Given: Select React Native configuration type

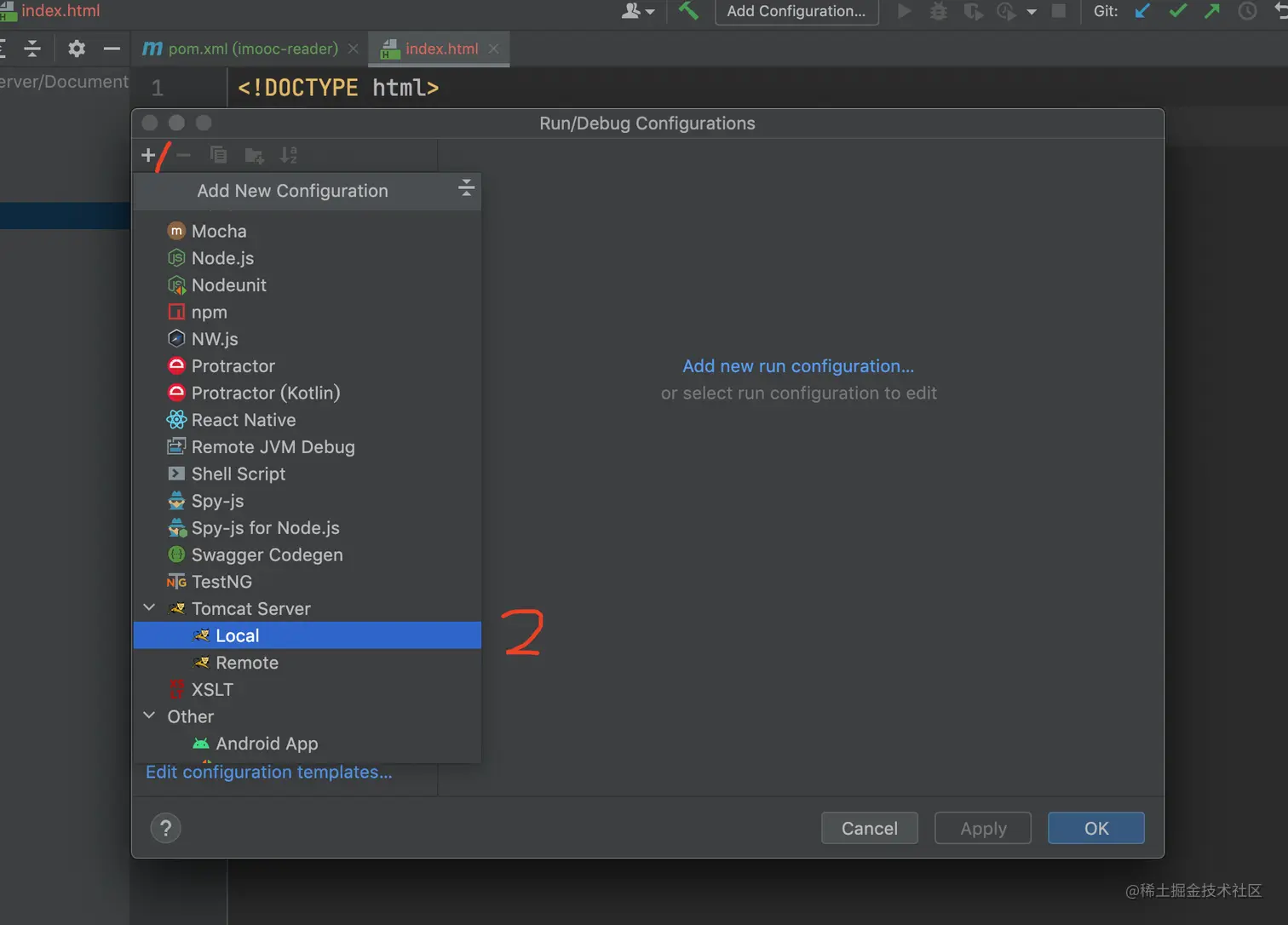Looking at the screenshot, I should coord(308,420).
